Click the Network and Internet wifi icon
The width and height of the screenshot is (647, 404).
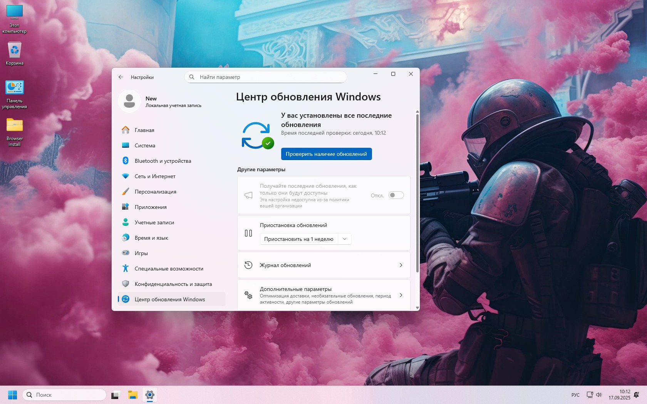click(x=126, y=176)
